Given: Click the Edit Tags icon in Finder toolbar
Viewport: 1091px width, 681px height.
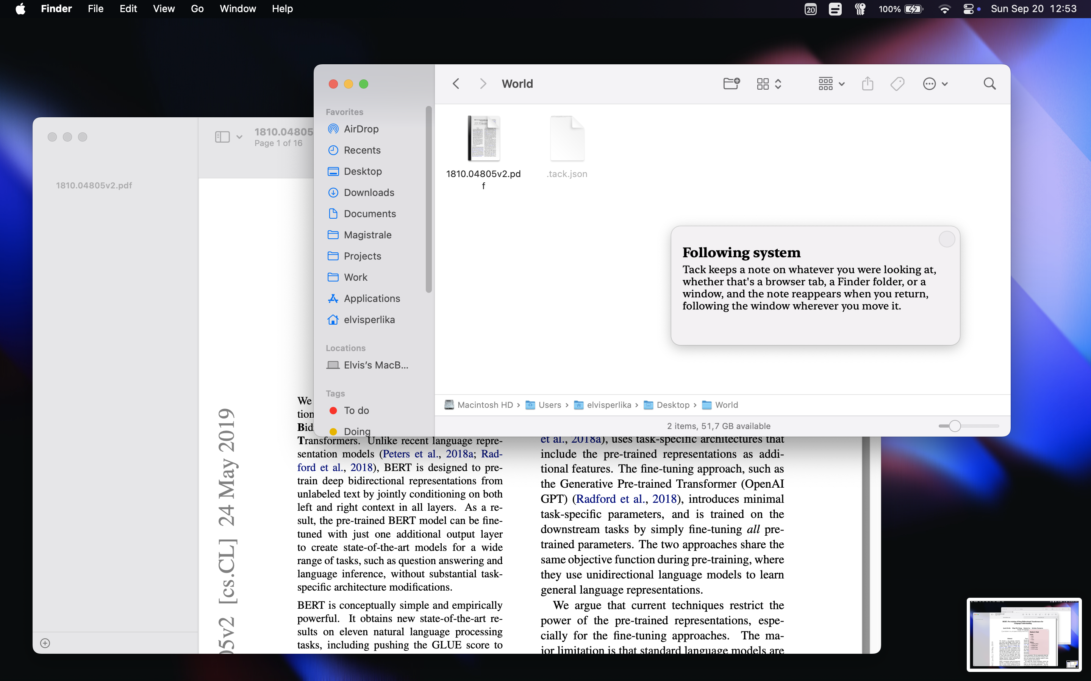Looking at the screenshot, I should [897, 84].
